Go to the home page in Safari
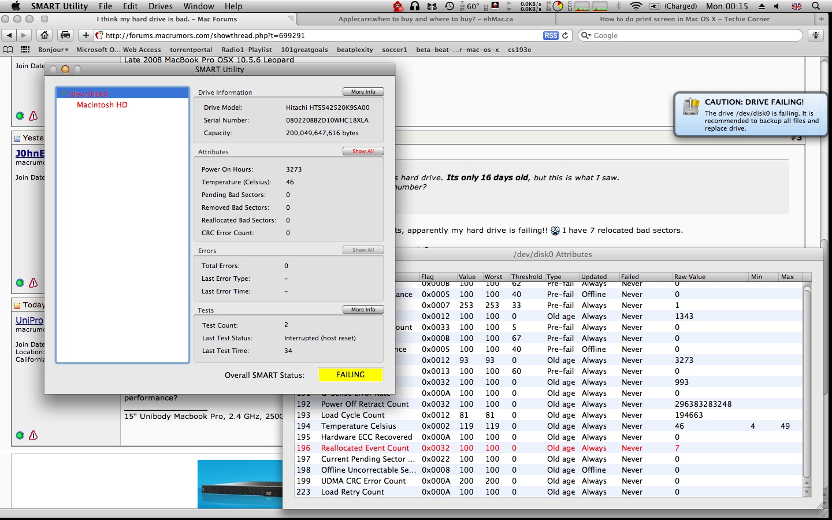This screenshot has width=832, height=520. [44, 35]
